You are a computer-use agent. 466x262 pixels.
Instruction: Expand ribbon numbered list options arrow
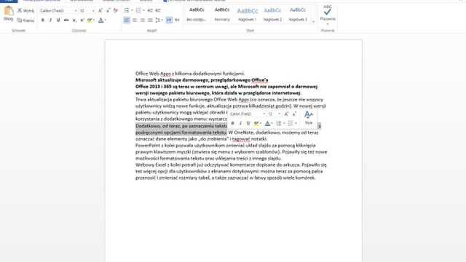click(x=143, y=11)
